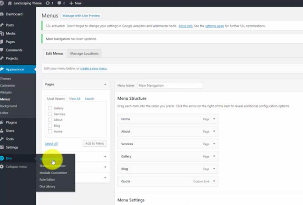Open Module Customizer in Divi submenu
The image size is (303, 205).
[x=53, y=173]
